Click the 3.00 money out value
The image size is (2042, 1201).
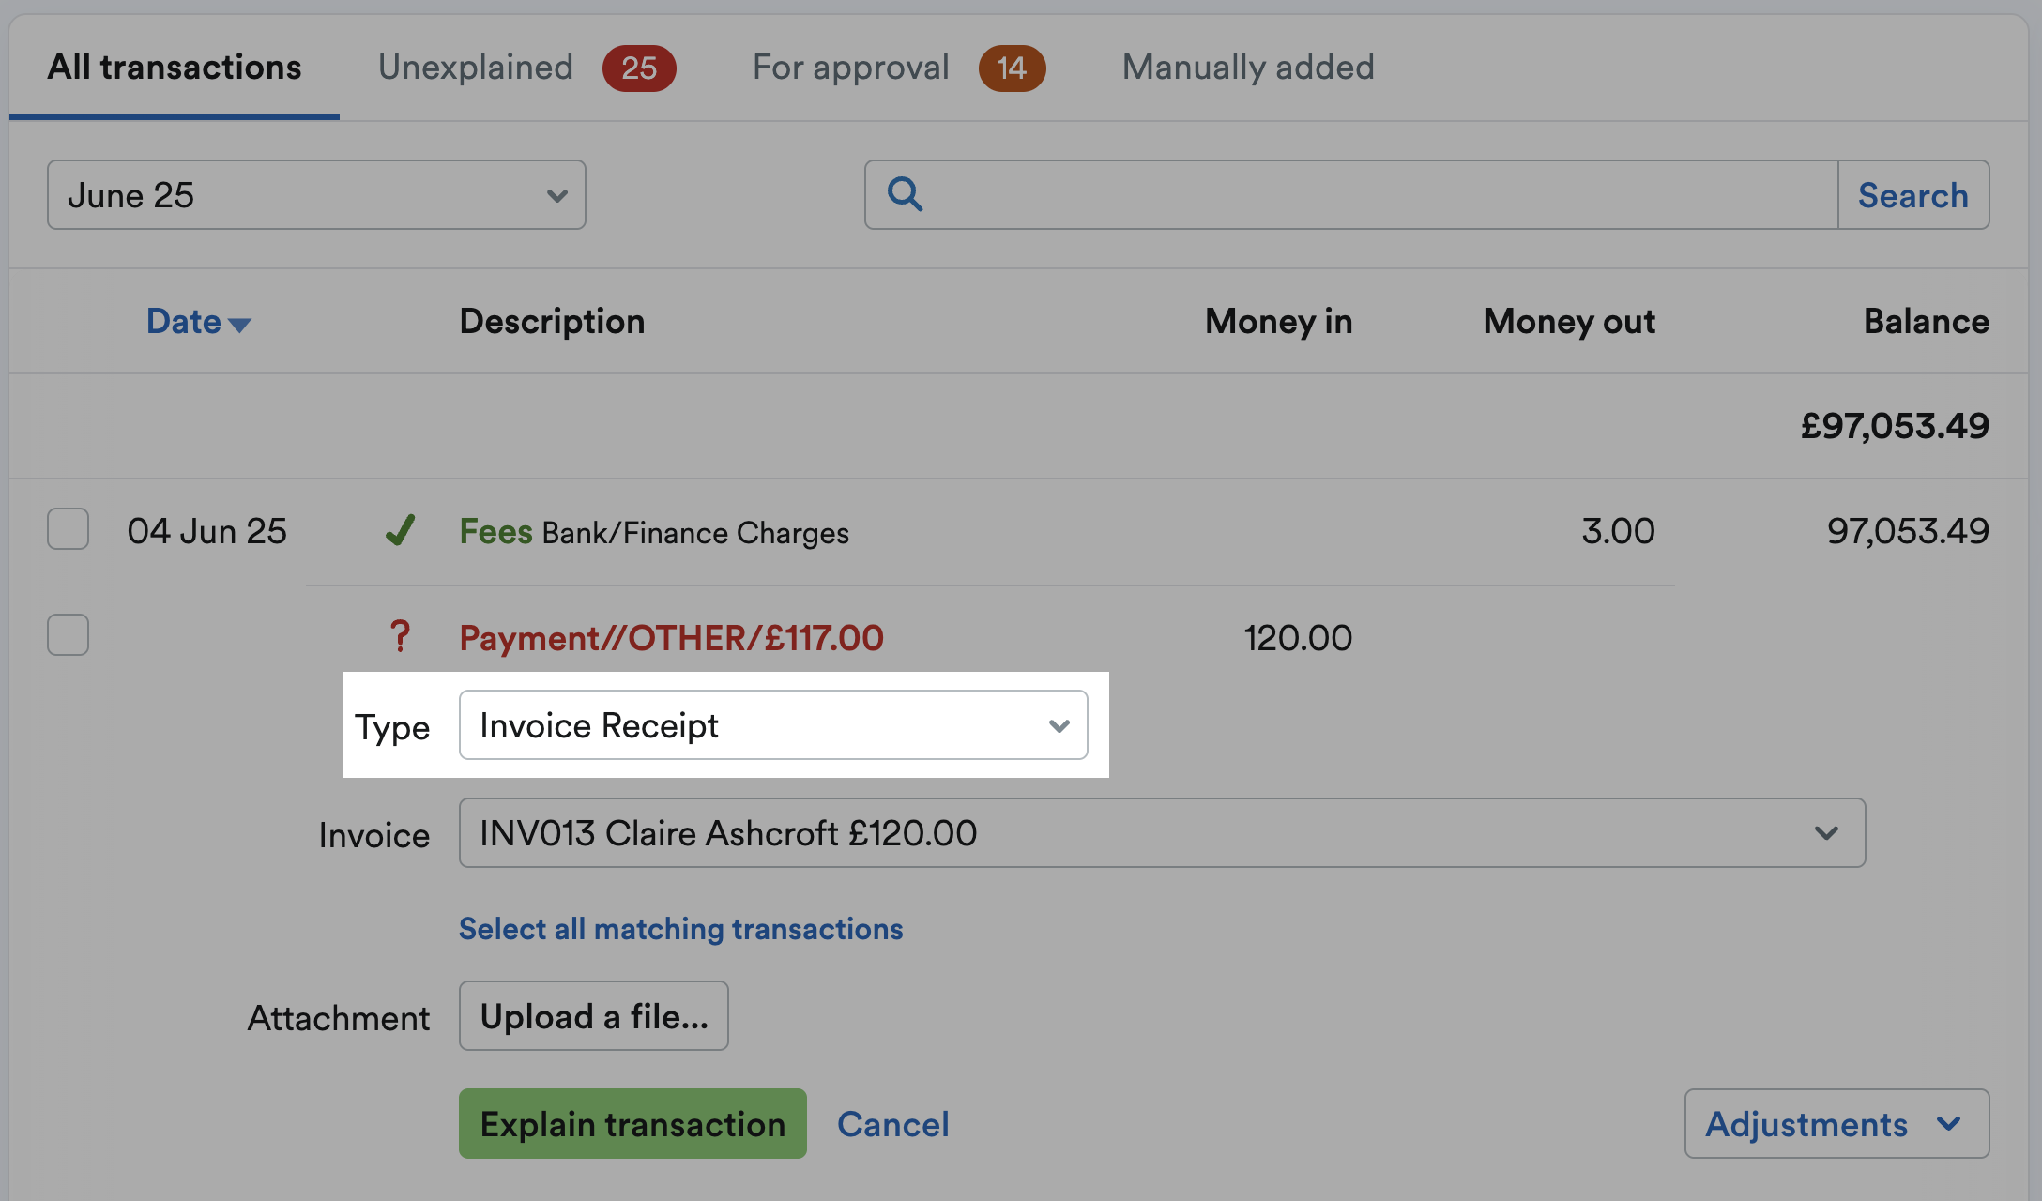(1618, 531)
